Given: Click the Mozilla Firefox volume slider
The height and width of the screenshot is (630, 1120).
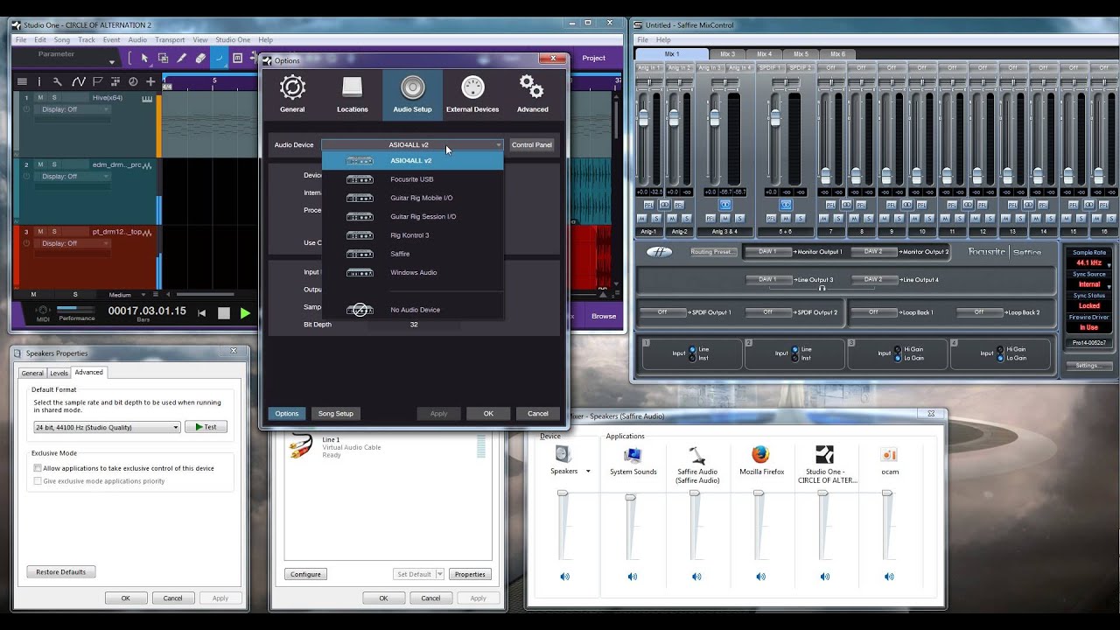Looking at the screenshot, I should 759,525.
